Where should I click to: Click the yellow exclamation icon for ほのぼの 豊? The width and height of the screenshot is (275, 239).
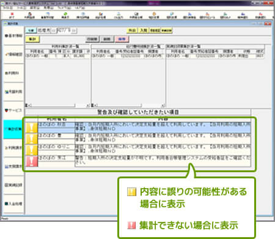[x=32, y=138]
